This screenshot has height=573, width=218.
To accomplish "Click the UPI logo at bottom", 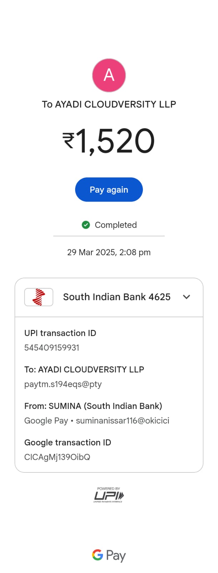I will (109, 496).
